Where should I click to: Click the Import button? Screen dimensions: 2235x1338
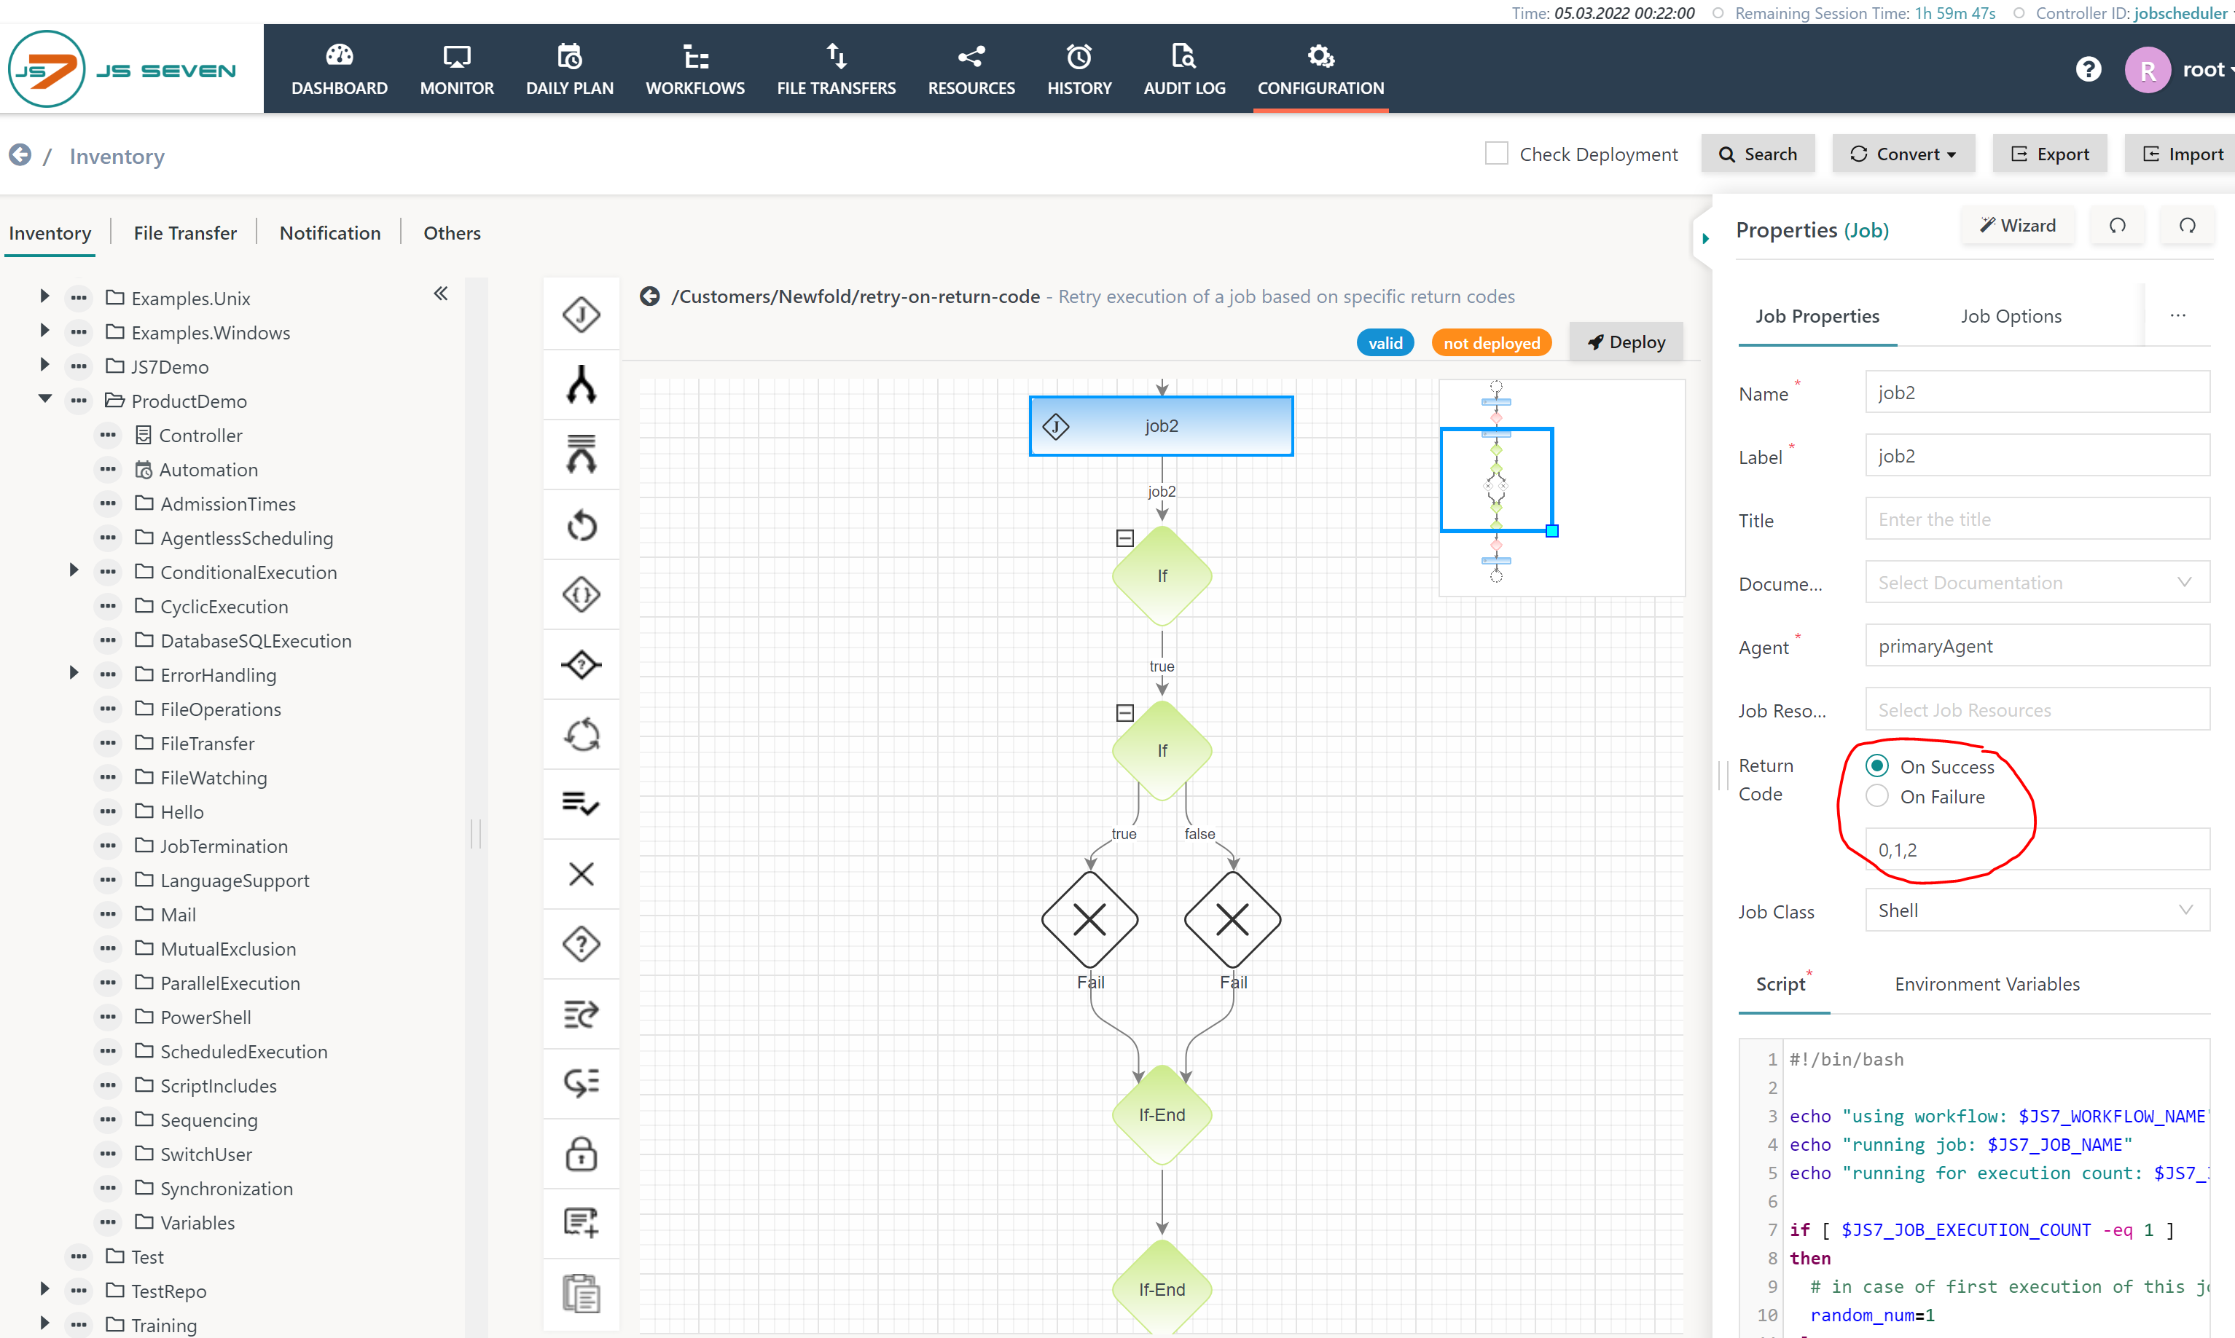pyautogui.click(x=2181, y=153)
